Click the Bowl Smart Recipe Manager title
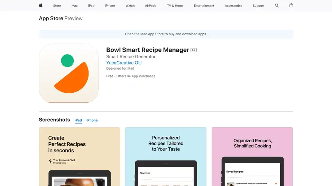Screen dimensions: 332x186 pyautogui.click(x=148, y=50)
